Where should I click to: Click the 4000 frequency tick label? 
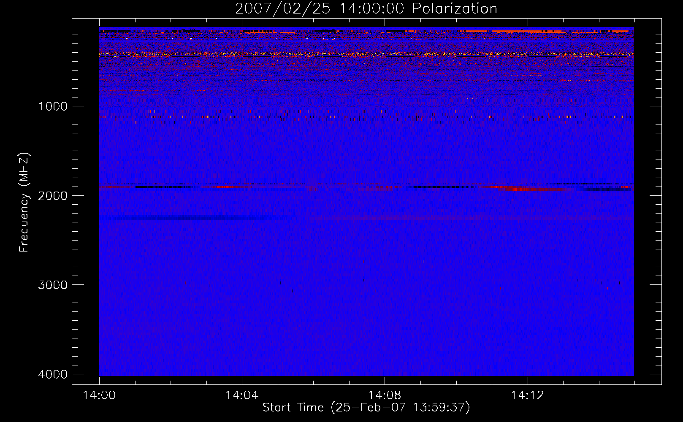[53, 374]
